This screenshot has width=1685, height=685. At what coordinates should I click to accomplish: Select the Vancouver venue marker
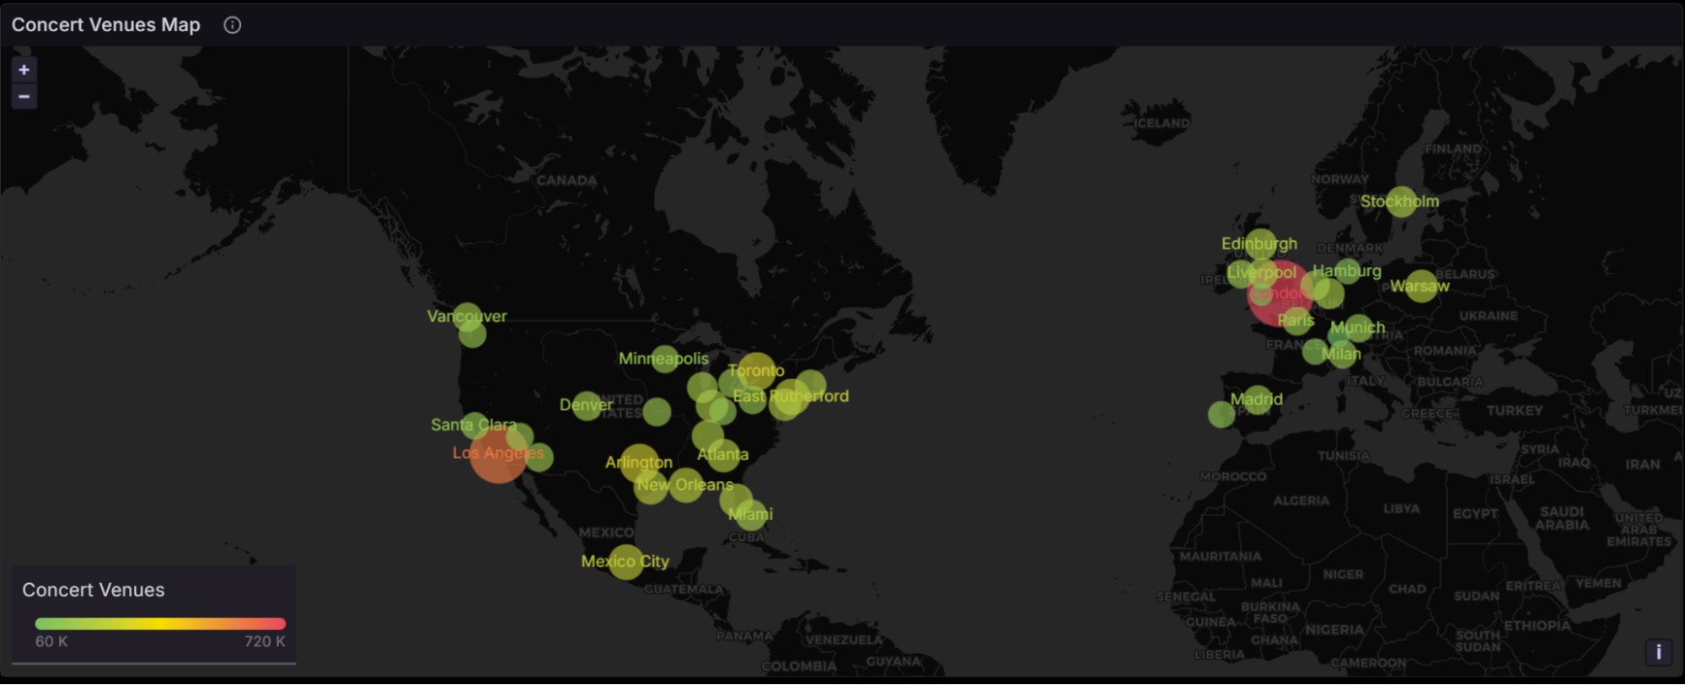tap(467, 318)
